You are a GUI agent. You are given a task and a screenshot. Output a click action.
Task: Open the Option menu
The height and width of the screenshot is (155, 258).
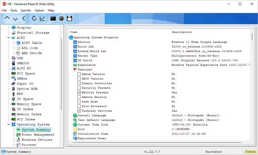tap(39, 10)
